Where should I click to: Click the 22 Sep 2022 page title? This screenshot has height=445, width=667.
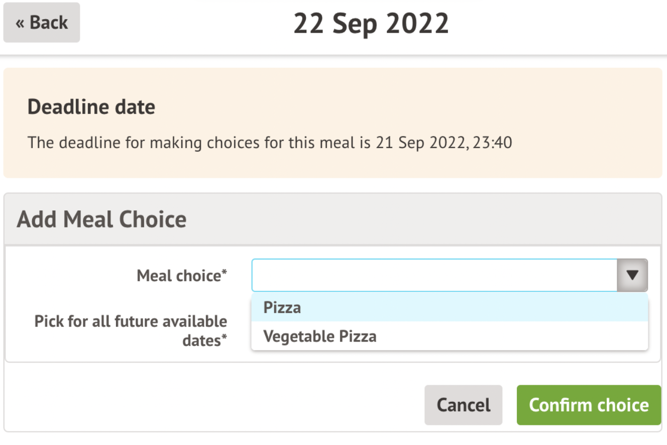[x=371, y=24]
